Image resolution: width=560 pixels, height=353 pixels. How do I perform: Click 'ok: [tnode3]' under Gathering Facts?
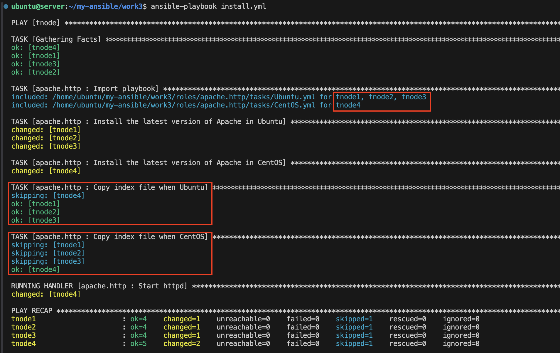coord(36,64)
